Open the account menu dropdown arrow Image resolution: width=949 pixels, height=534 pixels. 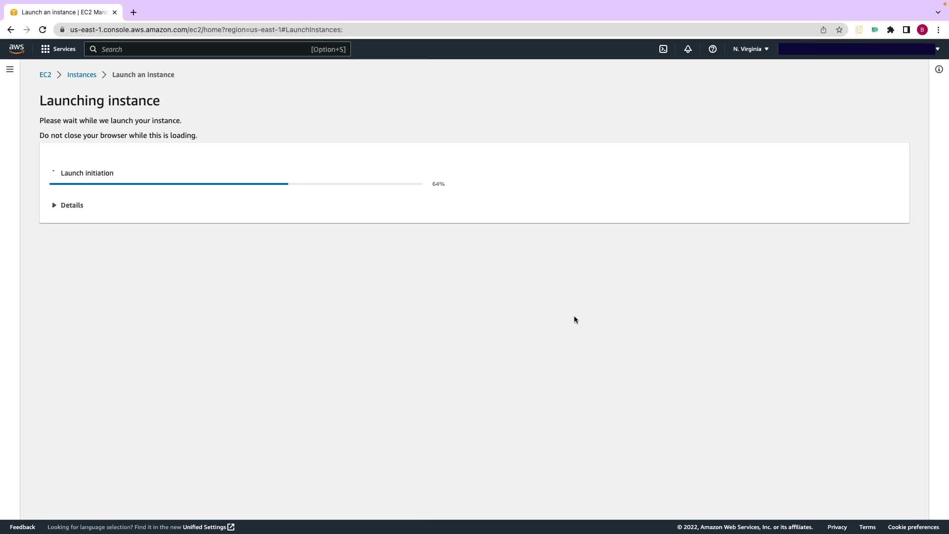937,49
